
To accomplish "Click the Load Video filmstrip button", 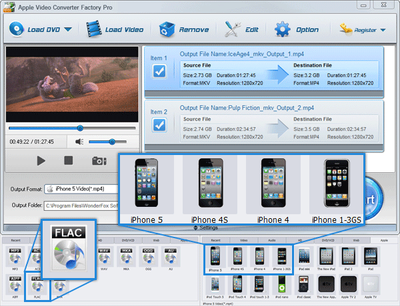I will coord(115,29).
